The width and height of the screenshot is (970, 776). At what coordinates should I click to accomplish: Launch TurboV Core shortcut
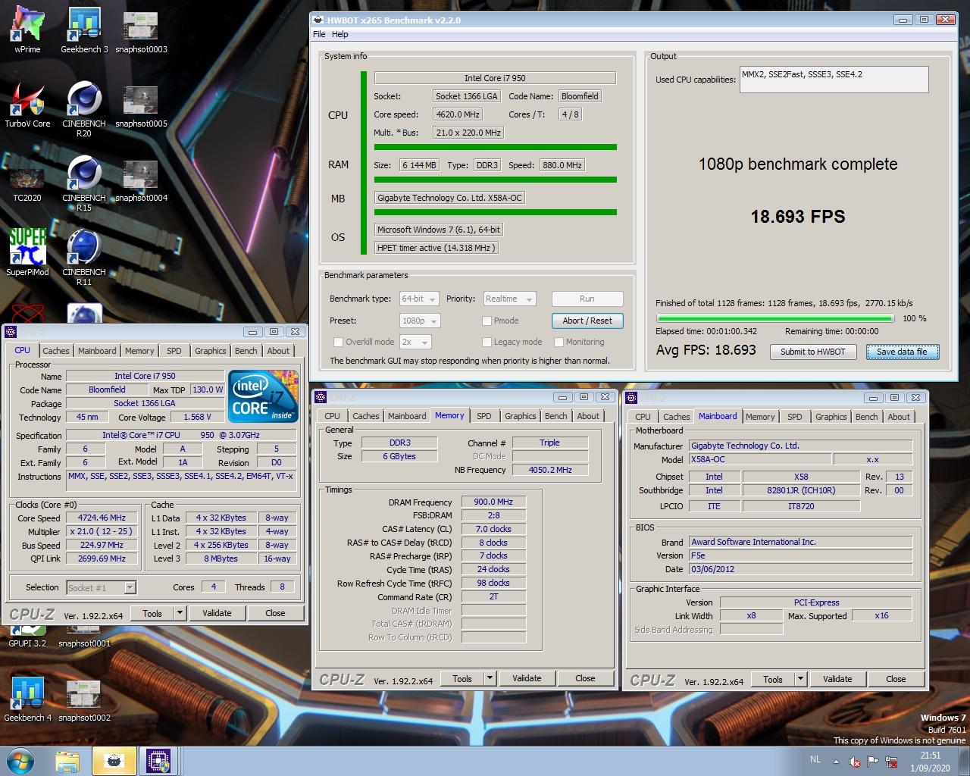coord(27,105)
